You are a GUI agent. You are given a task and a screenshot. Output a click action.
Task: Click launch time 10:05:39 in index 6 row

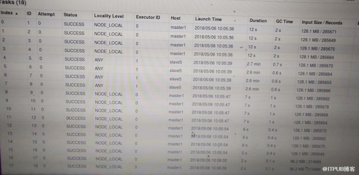tap(212, 80)
